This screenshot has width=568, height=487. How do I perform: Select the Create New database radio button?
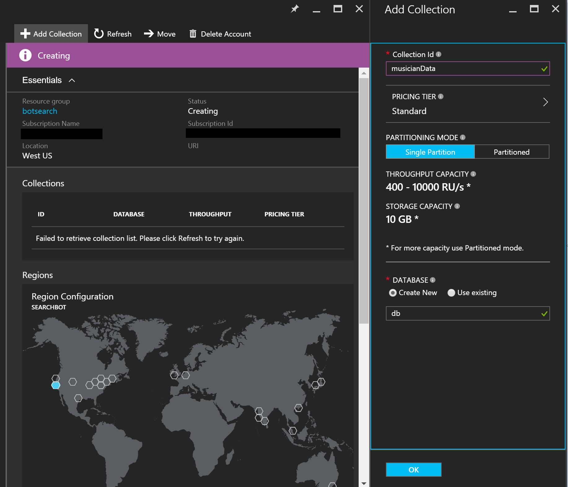click(393, 293)
